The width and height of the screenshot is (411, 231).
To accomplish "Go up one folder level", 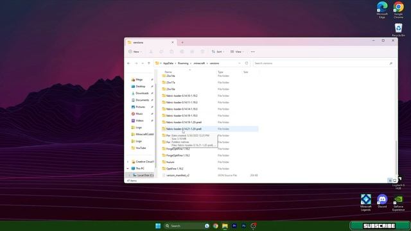I will (149, 63).
